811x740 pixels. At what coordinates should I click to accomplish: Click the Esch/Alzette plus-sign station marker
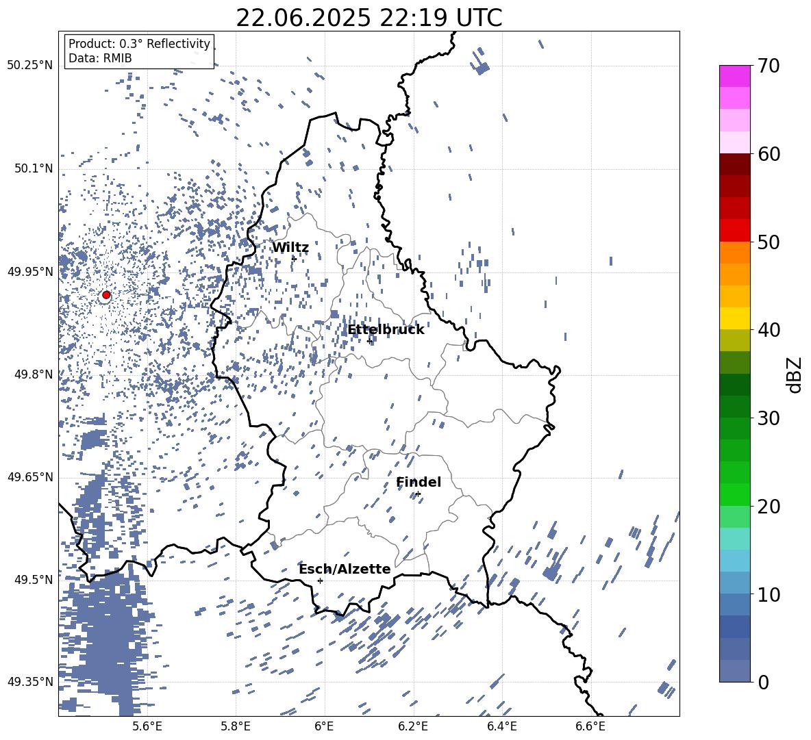(320, 580)
